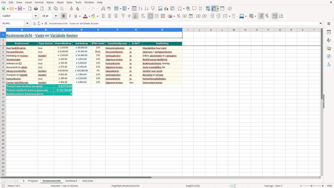The image size is (334, 188).
Task: Insert a hyperlink
Action: 188,9
